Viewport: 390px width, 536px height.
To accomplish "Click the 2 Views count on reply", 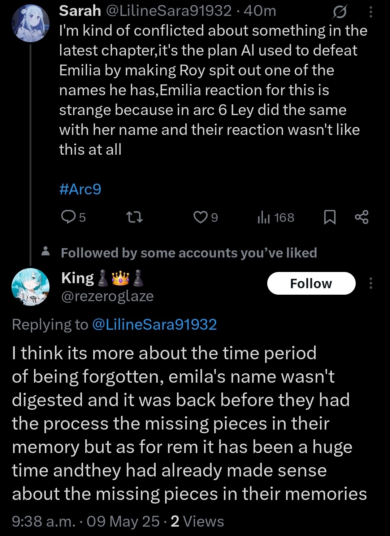I will coord(197,521).
